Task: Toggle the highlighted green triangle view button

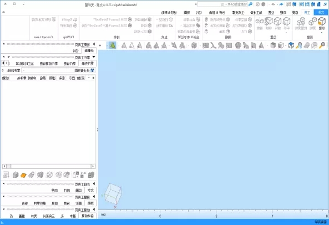Action: click(x=113, y=45)
